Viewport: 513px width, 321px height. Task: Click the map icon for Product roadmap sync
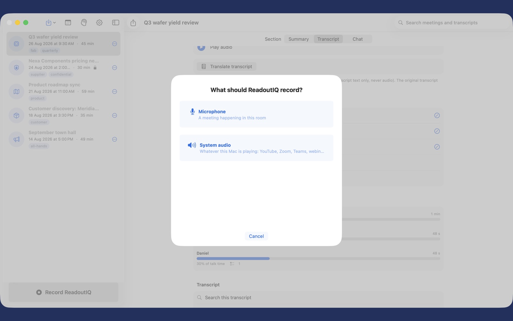point(16,91)
